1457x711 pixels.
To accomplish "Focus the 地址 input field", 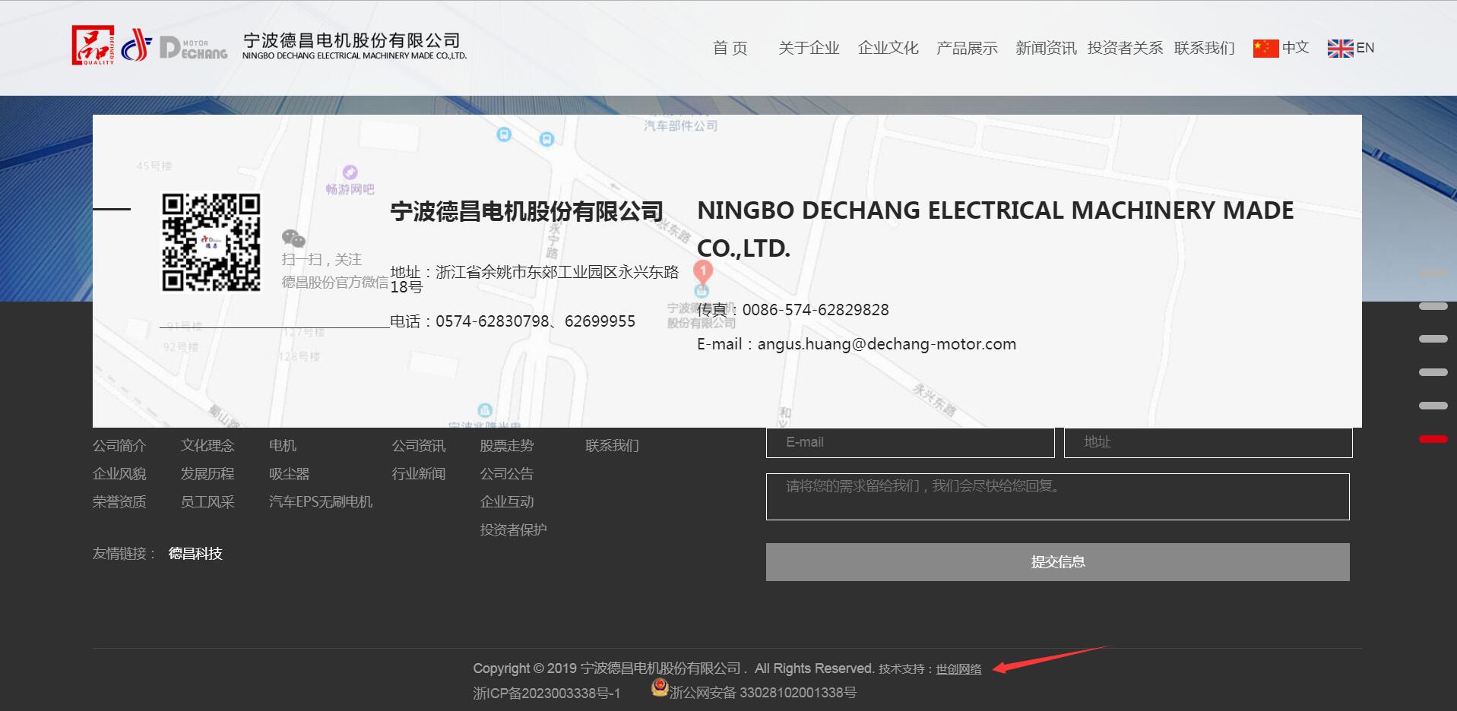I will point(1208,442).
